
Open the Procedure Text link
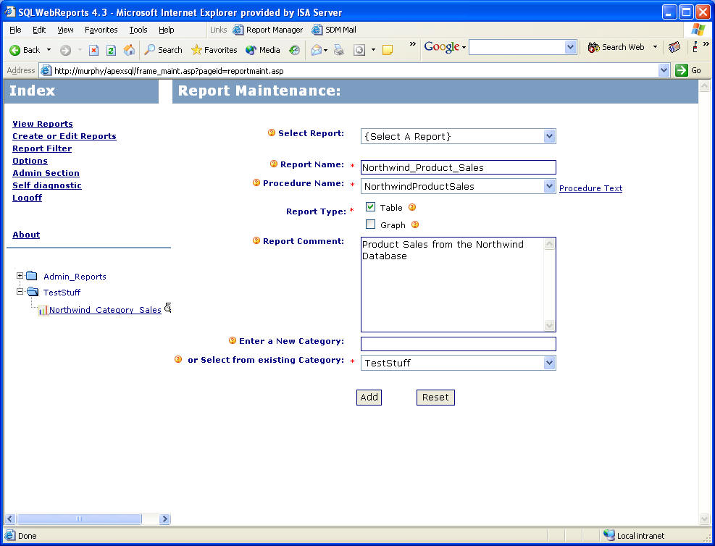(x=590, y=188)
